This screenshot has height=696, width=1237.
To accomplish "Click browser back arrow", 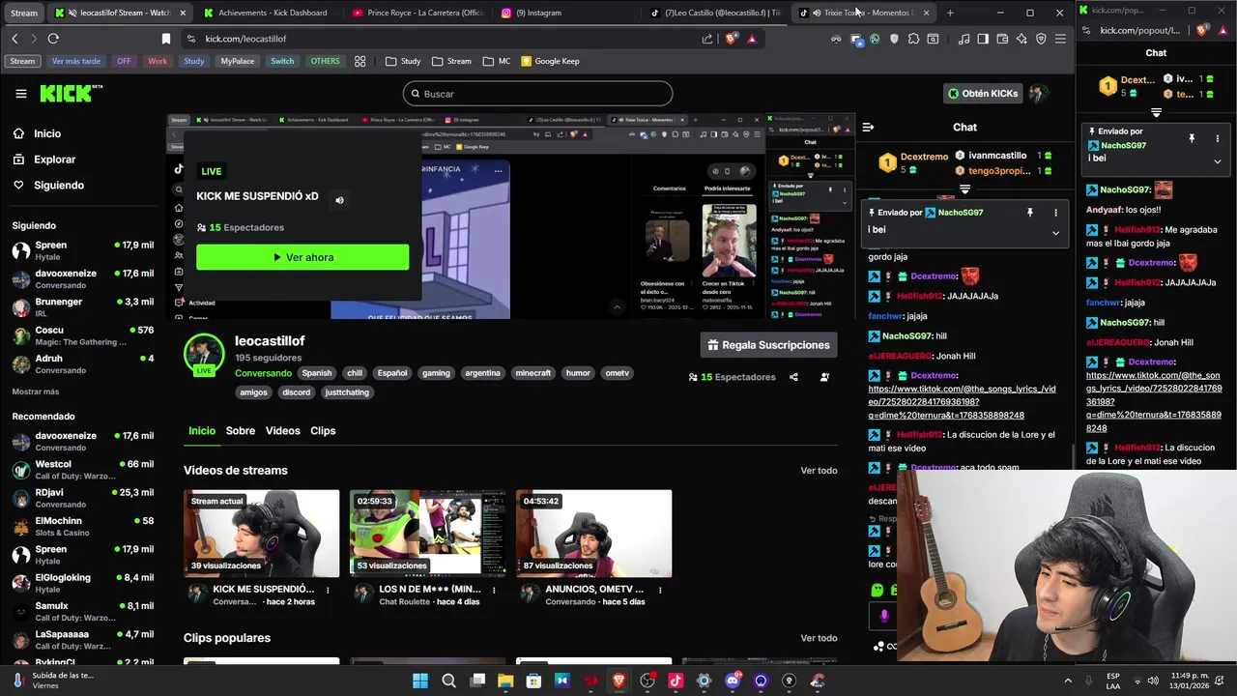I will (14, 39).
